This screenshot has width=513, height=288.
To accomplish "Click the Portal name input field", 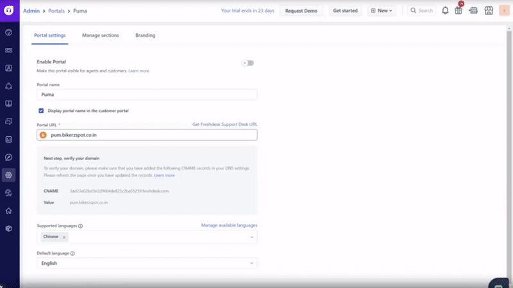I will click(147, 94).
